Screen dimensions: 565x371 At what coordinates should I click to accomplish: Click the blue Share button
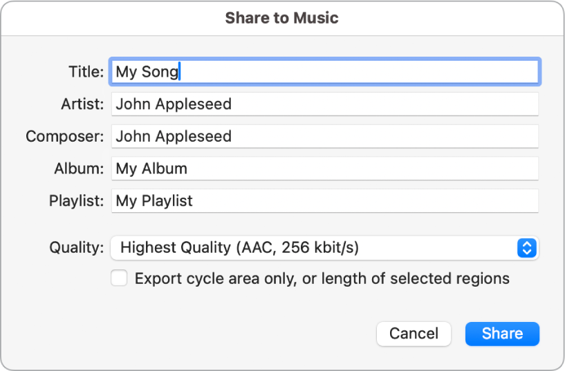(502, 334)
